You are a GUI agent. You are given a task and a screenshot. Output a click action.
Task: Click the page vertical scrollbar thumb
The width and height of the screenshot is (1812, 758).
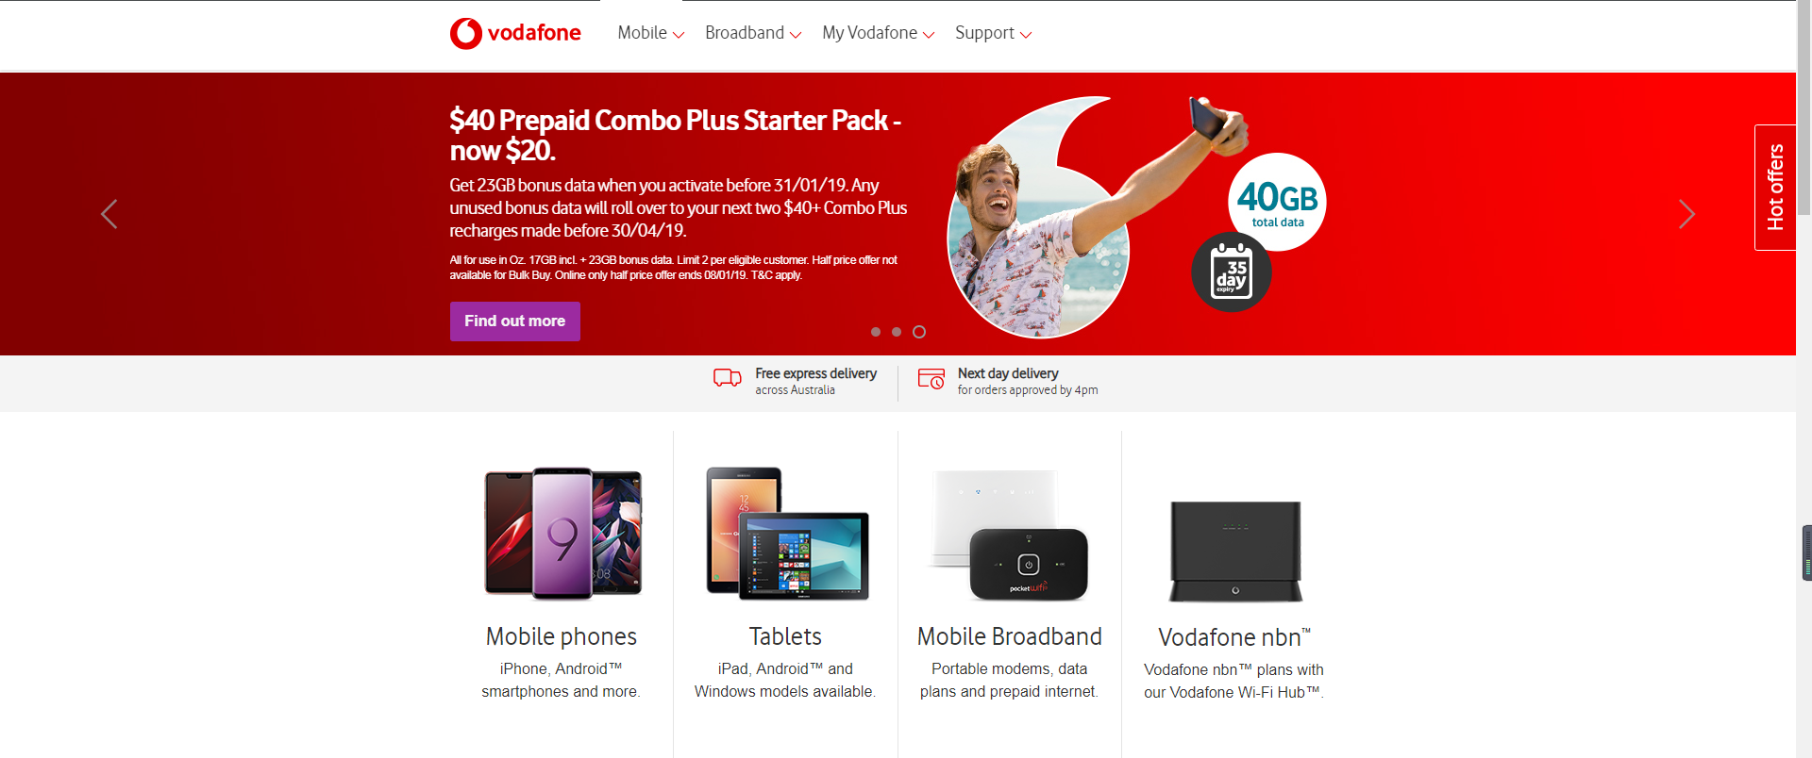point(1804,108)
